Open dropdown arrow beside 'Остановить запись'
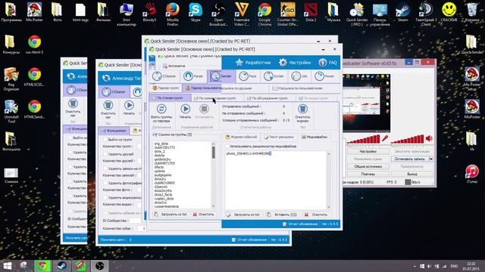 point(431,159)
